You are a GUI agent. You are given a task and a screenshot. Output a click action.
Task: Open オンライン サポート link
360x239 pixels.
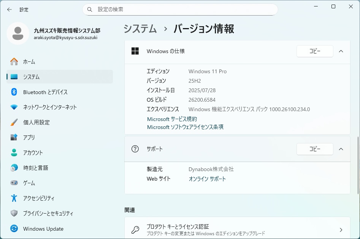[x=207, y=179]
